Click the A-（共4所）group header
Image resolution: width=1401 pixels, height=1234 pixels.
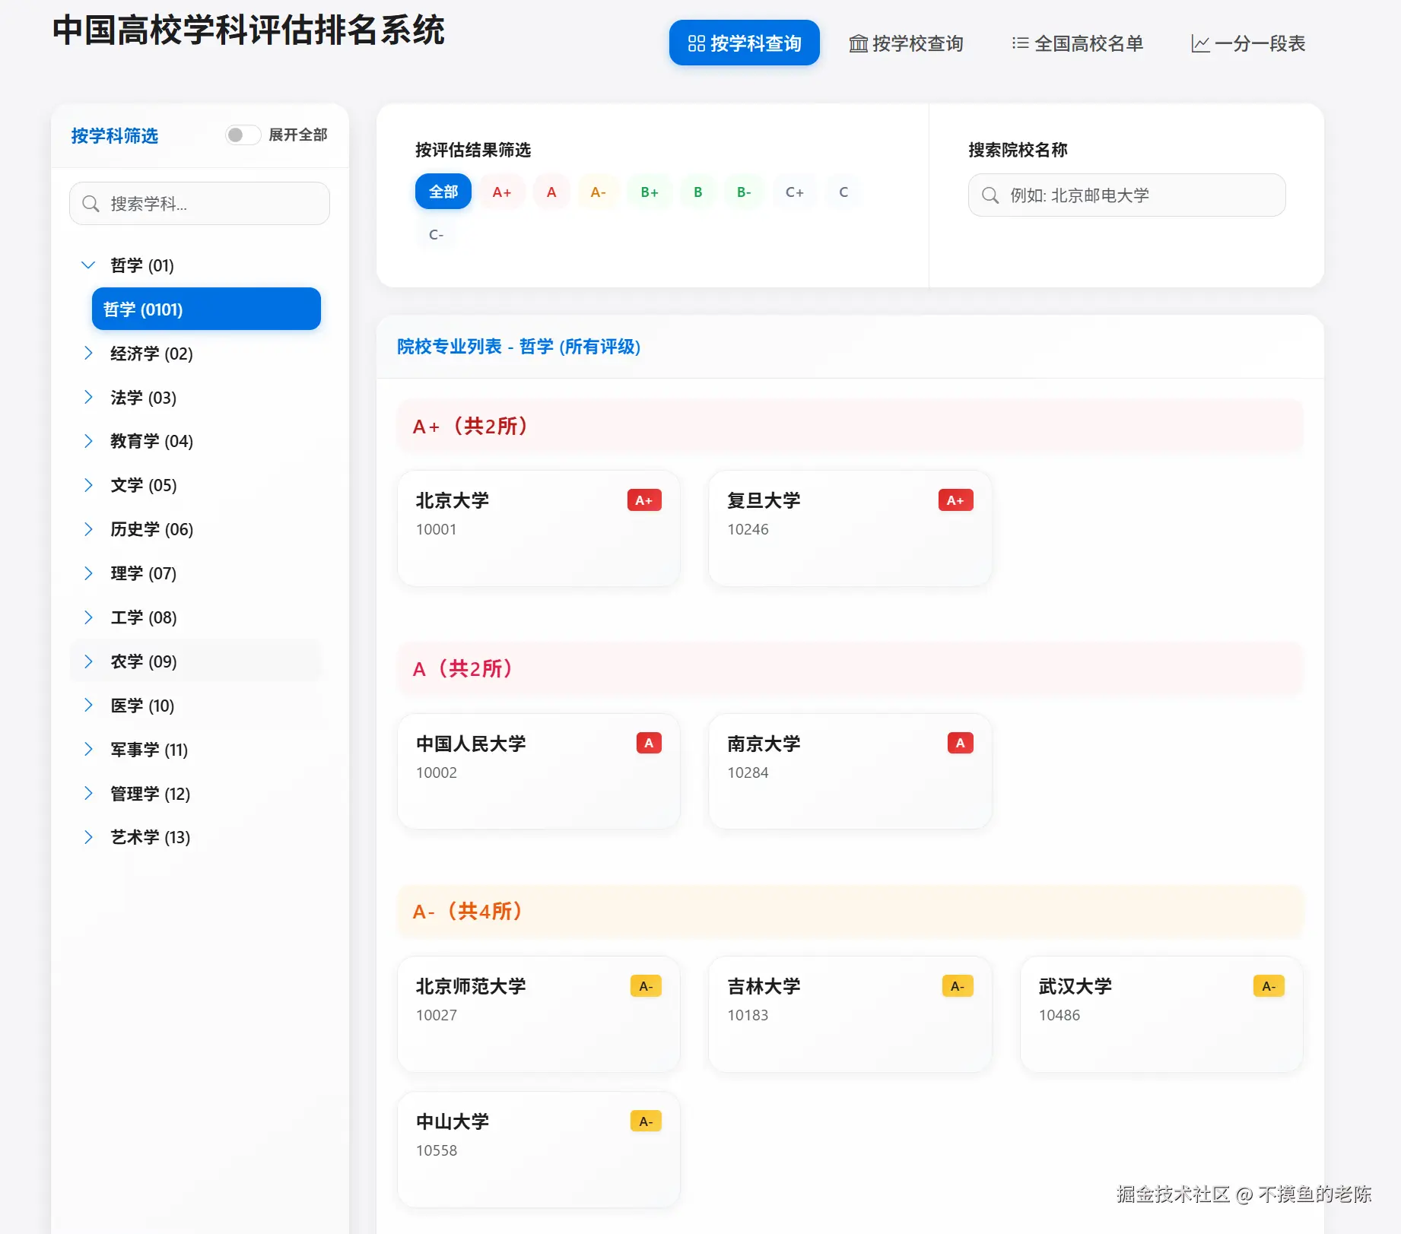(850, 911)
